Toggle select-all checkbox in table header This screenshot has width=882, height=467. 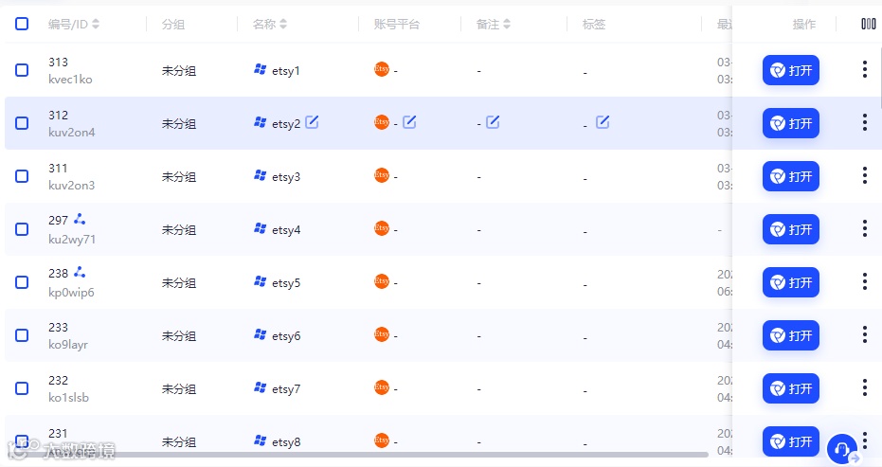pos(22,24)
